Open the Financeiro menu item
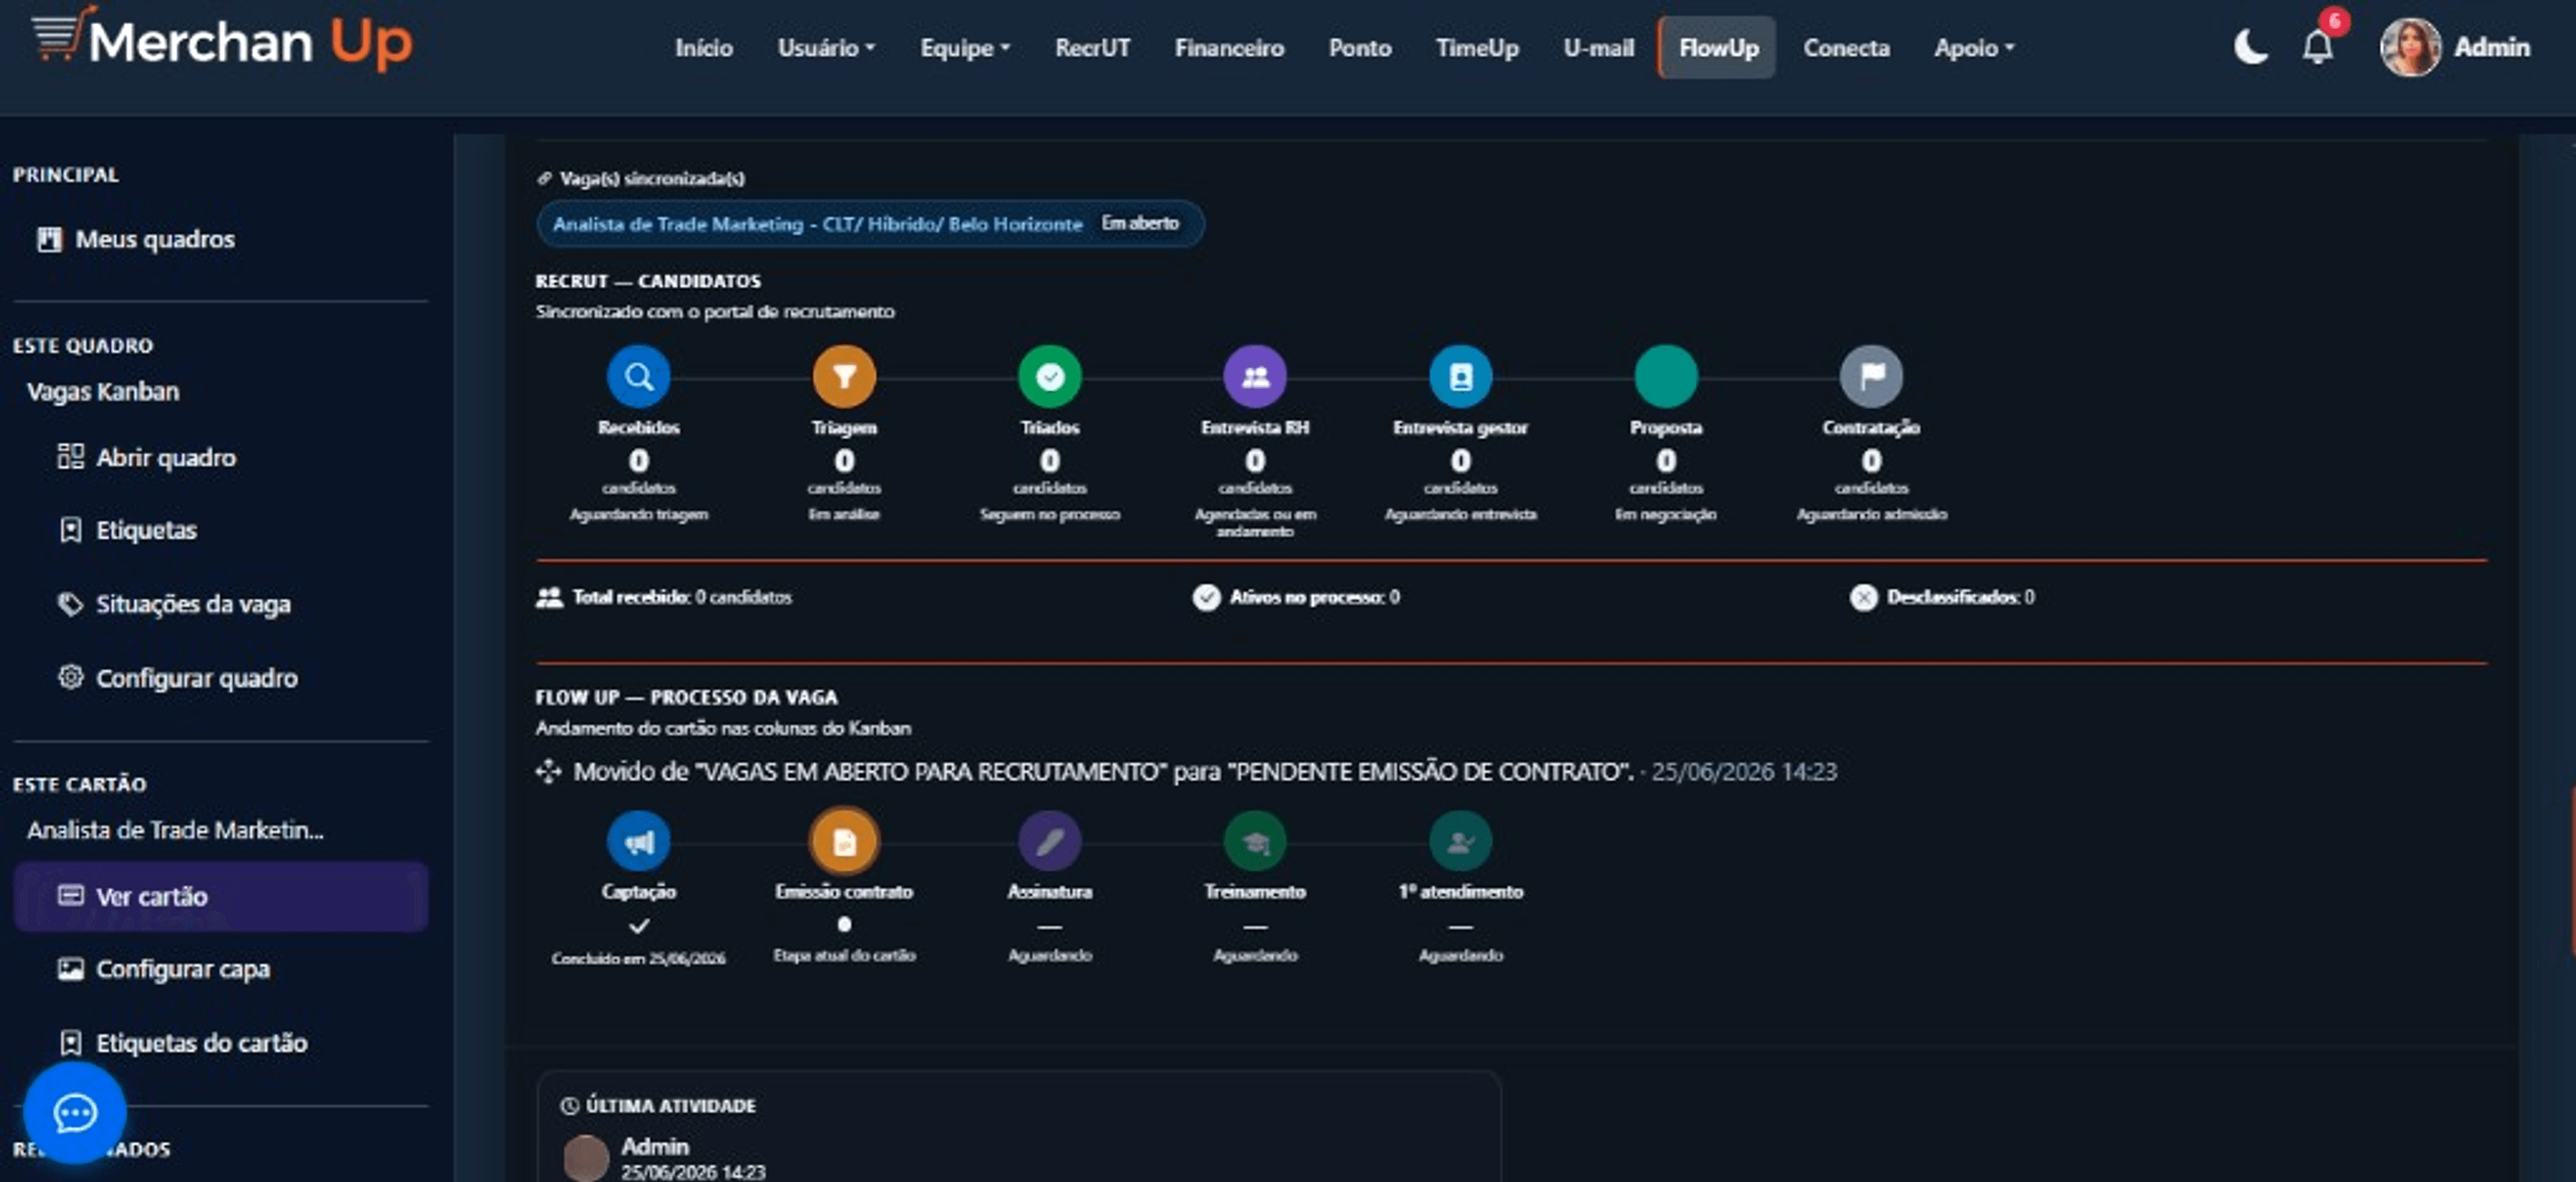2576x1182 pixels. pyautogui.click(x=1229, y=48)
